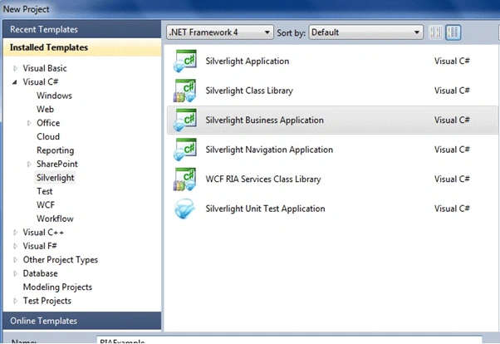500x344 pixels.
Task: Select the Web category
Action: (x=46, y=109)
